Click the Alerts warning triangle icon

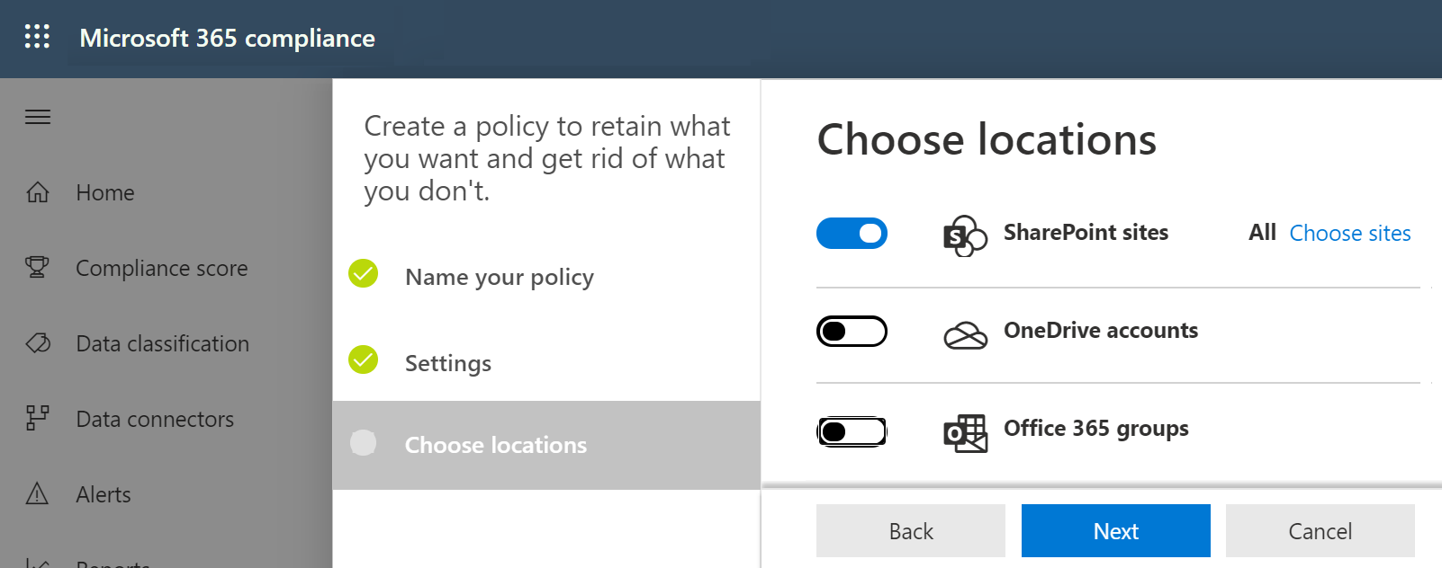tap(37, 493)
